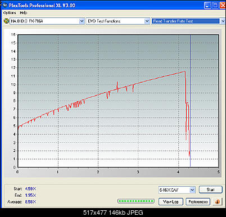
Task: Open the Preferences button
Action: point(198,202)
